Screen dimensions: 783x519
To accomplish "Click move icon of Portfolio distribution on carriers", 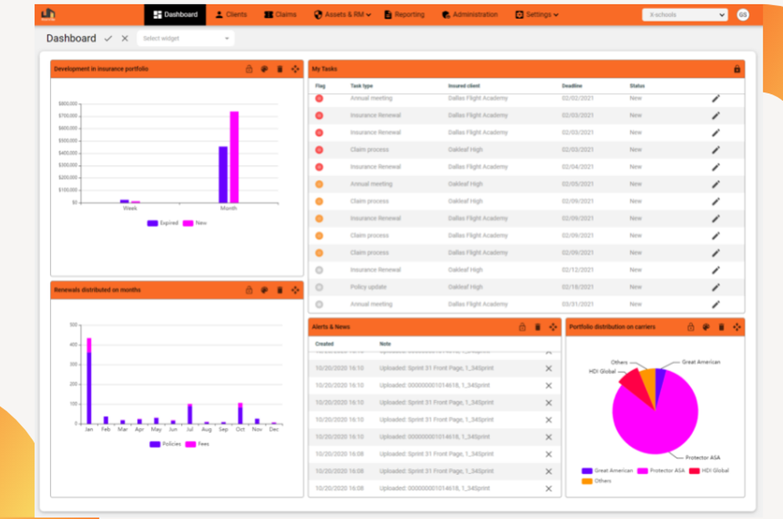I will click(x=737, y=327).
